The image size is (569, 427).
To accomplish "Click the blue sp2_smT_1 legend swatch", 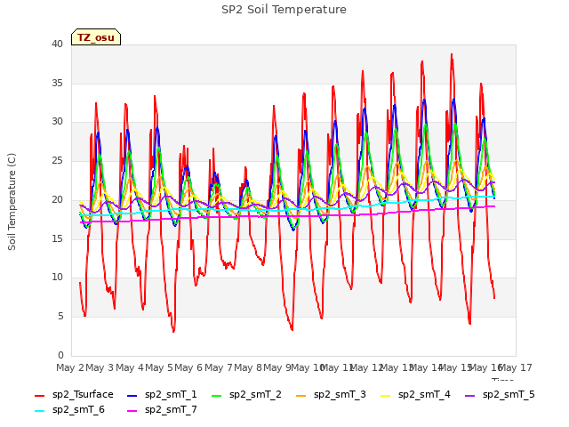I will click(132, 395).
